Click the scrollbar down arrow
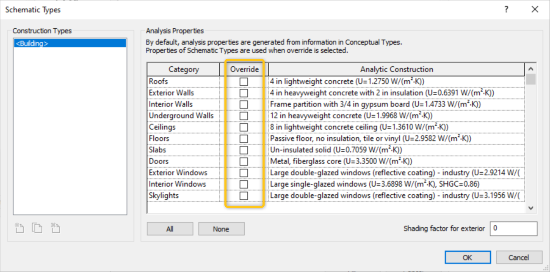The height and width of the screenshot is (272, 550). [x=530, y=208]
